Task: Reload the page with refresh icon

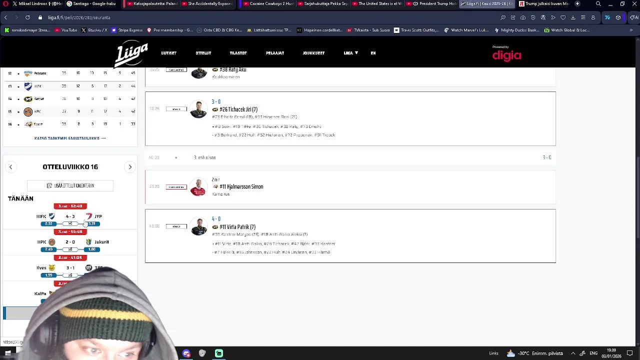Action: 27,17
